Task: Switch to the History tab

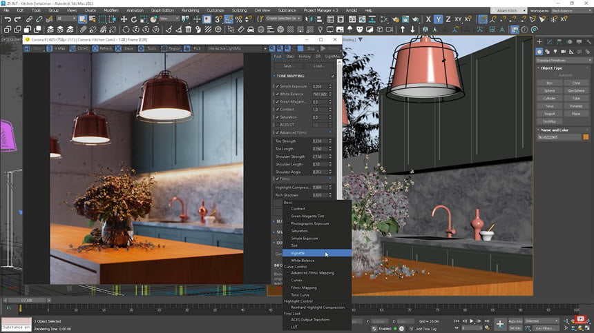Action: pos(305,57)
